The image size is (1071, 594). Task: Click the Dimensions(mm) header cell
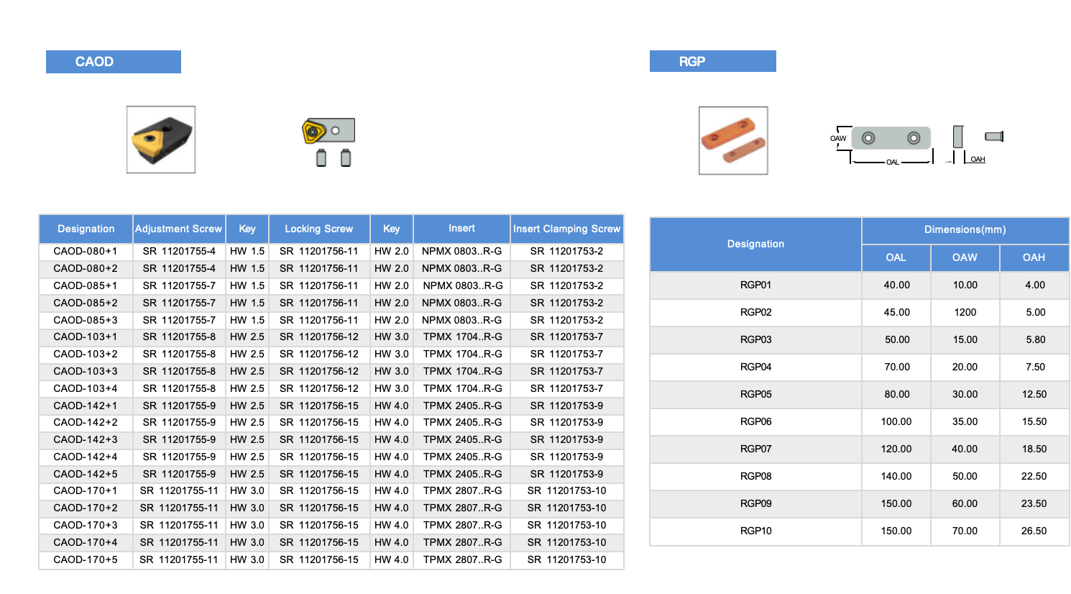click(x=965, y=230)
